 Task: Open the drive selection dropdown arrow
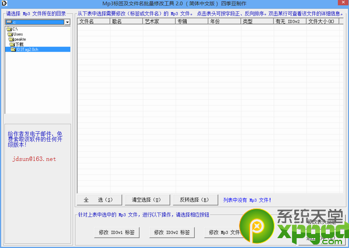[67, 22]
